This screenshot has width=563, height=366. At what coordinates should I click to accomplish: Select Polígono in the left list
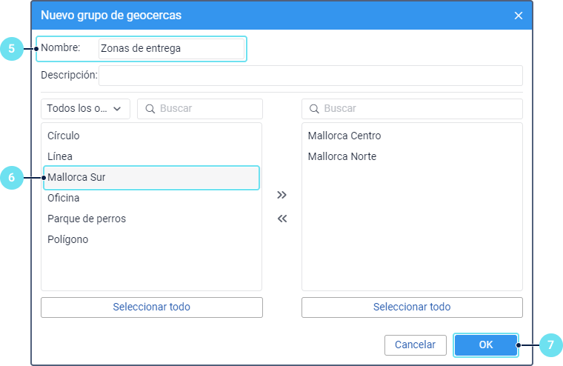68,240
